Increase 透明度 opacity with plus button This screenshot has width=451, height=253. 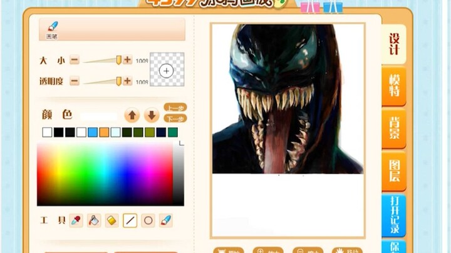coord(127,81)
